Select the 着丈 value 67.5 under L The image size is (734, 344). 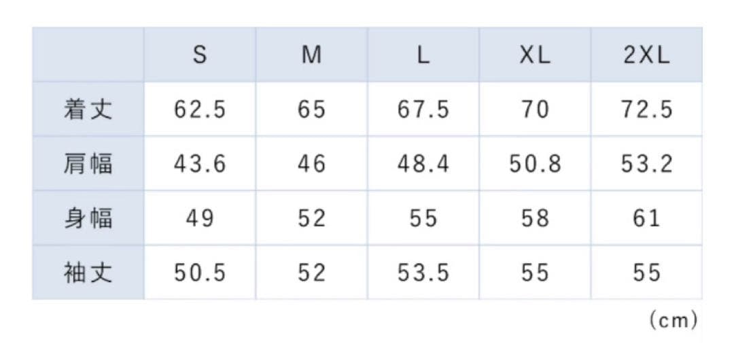423,109
